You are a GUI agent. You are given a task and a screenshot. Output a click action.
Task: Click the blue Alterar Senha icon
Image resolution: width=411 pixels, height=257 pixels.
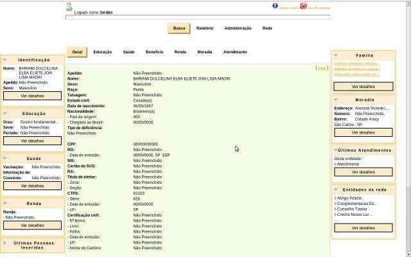click(275, 6)
